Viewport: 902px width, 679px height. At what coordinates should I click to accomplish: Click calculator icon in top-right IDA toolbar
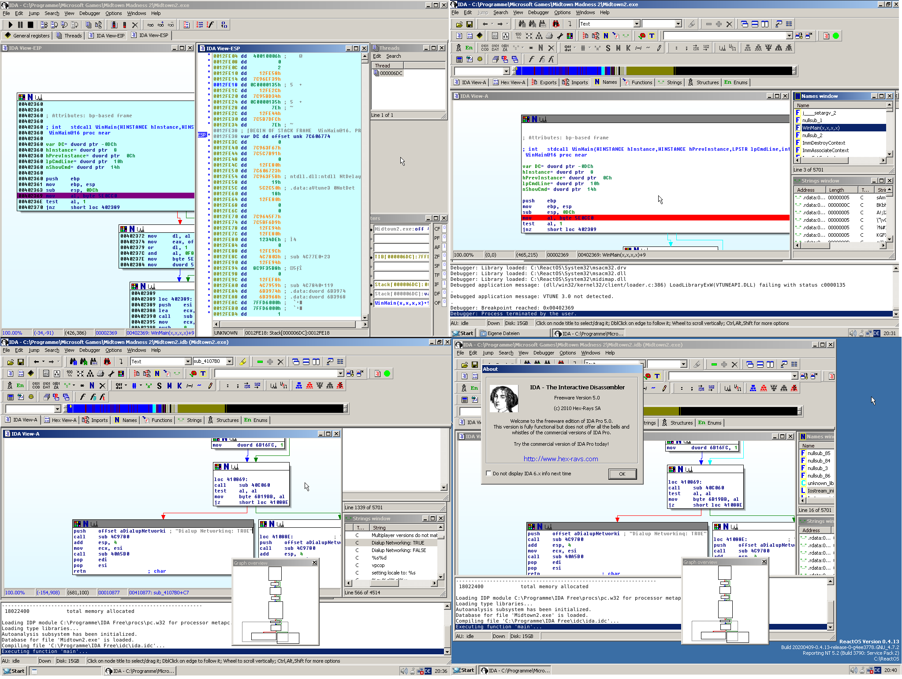pyautogui.click(x=459, y=59)
